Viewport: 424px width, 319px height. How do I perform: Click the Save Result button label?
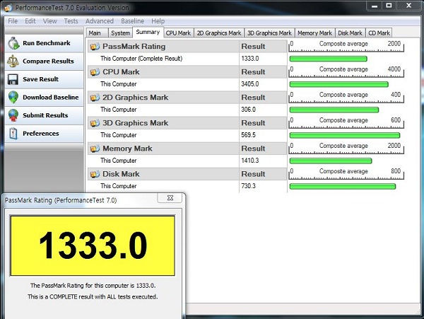point(40,79)
